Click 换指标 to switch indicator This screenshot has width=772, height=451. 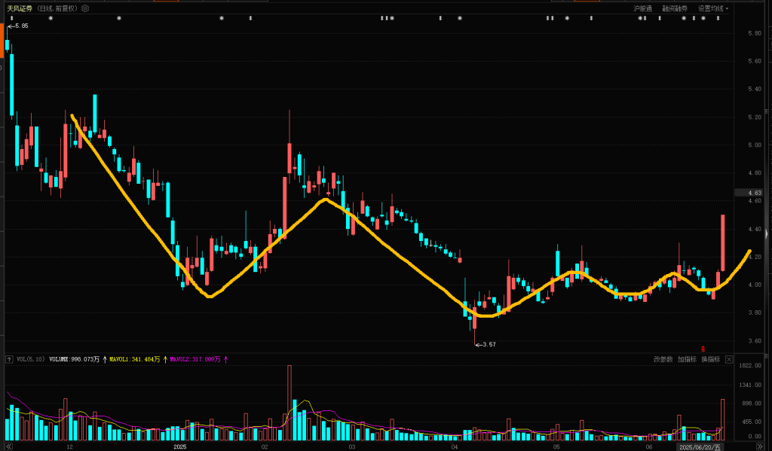(710, 360)
